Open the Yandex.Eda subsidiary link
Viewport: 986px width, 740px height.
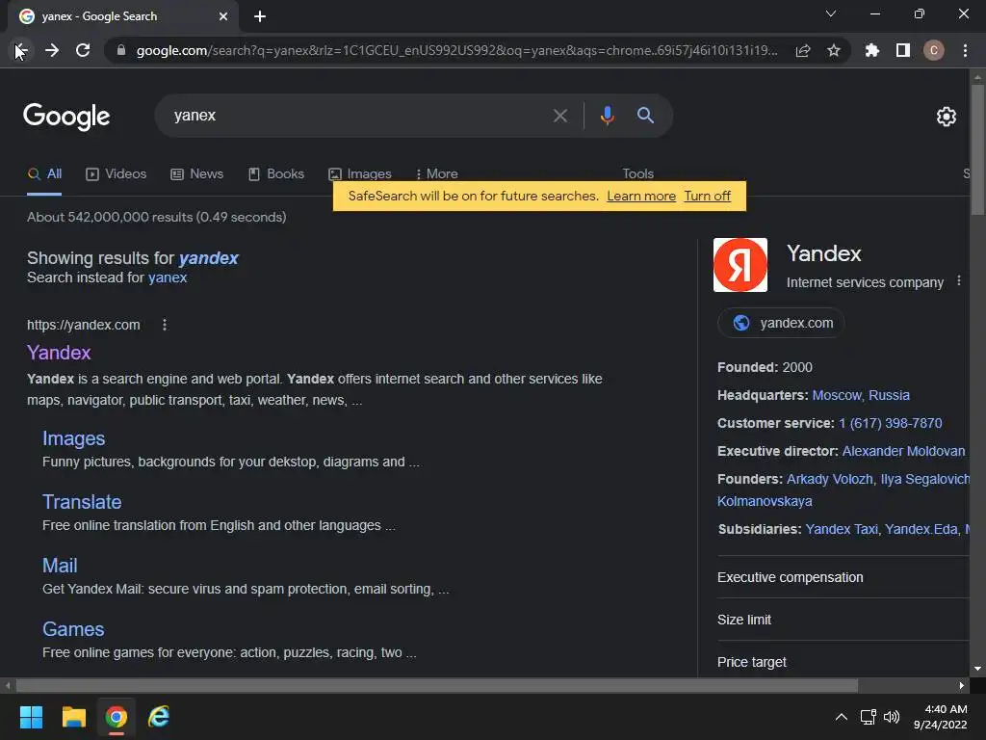[x=921, y=529]
